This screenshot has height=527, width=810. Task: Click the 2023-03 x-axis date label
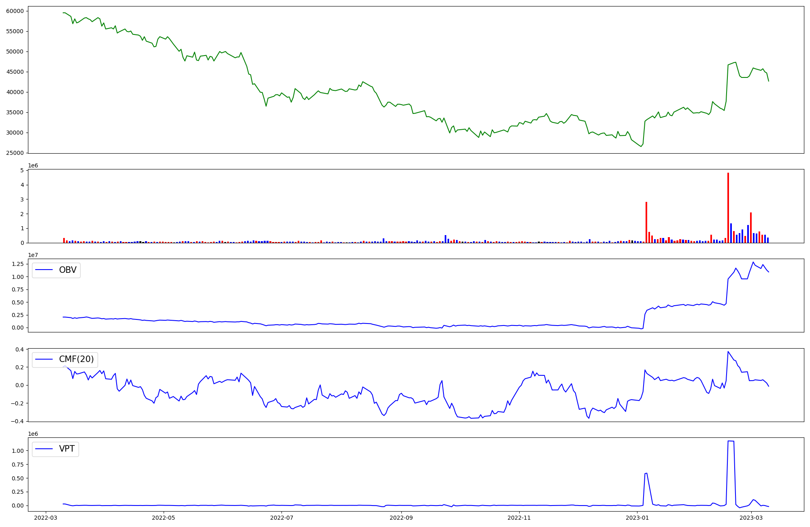point(751,518)
